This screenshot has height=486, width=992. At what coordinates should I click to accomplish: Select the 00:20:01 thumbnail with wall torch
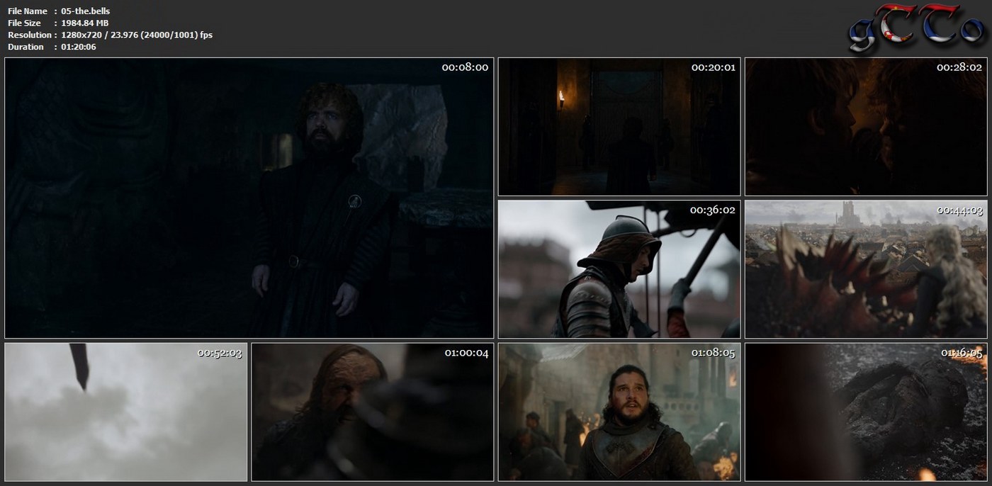(619, 127)
